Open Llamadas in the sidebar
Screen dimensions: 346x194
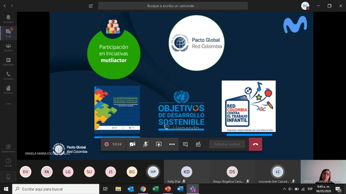coord(8,76)
